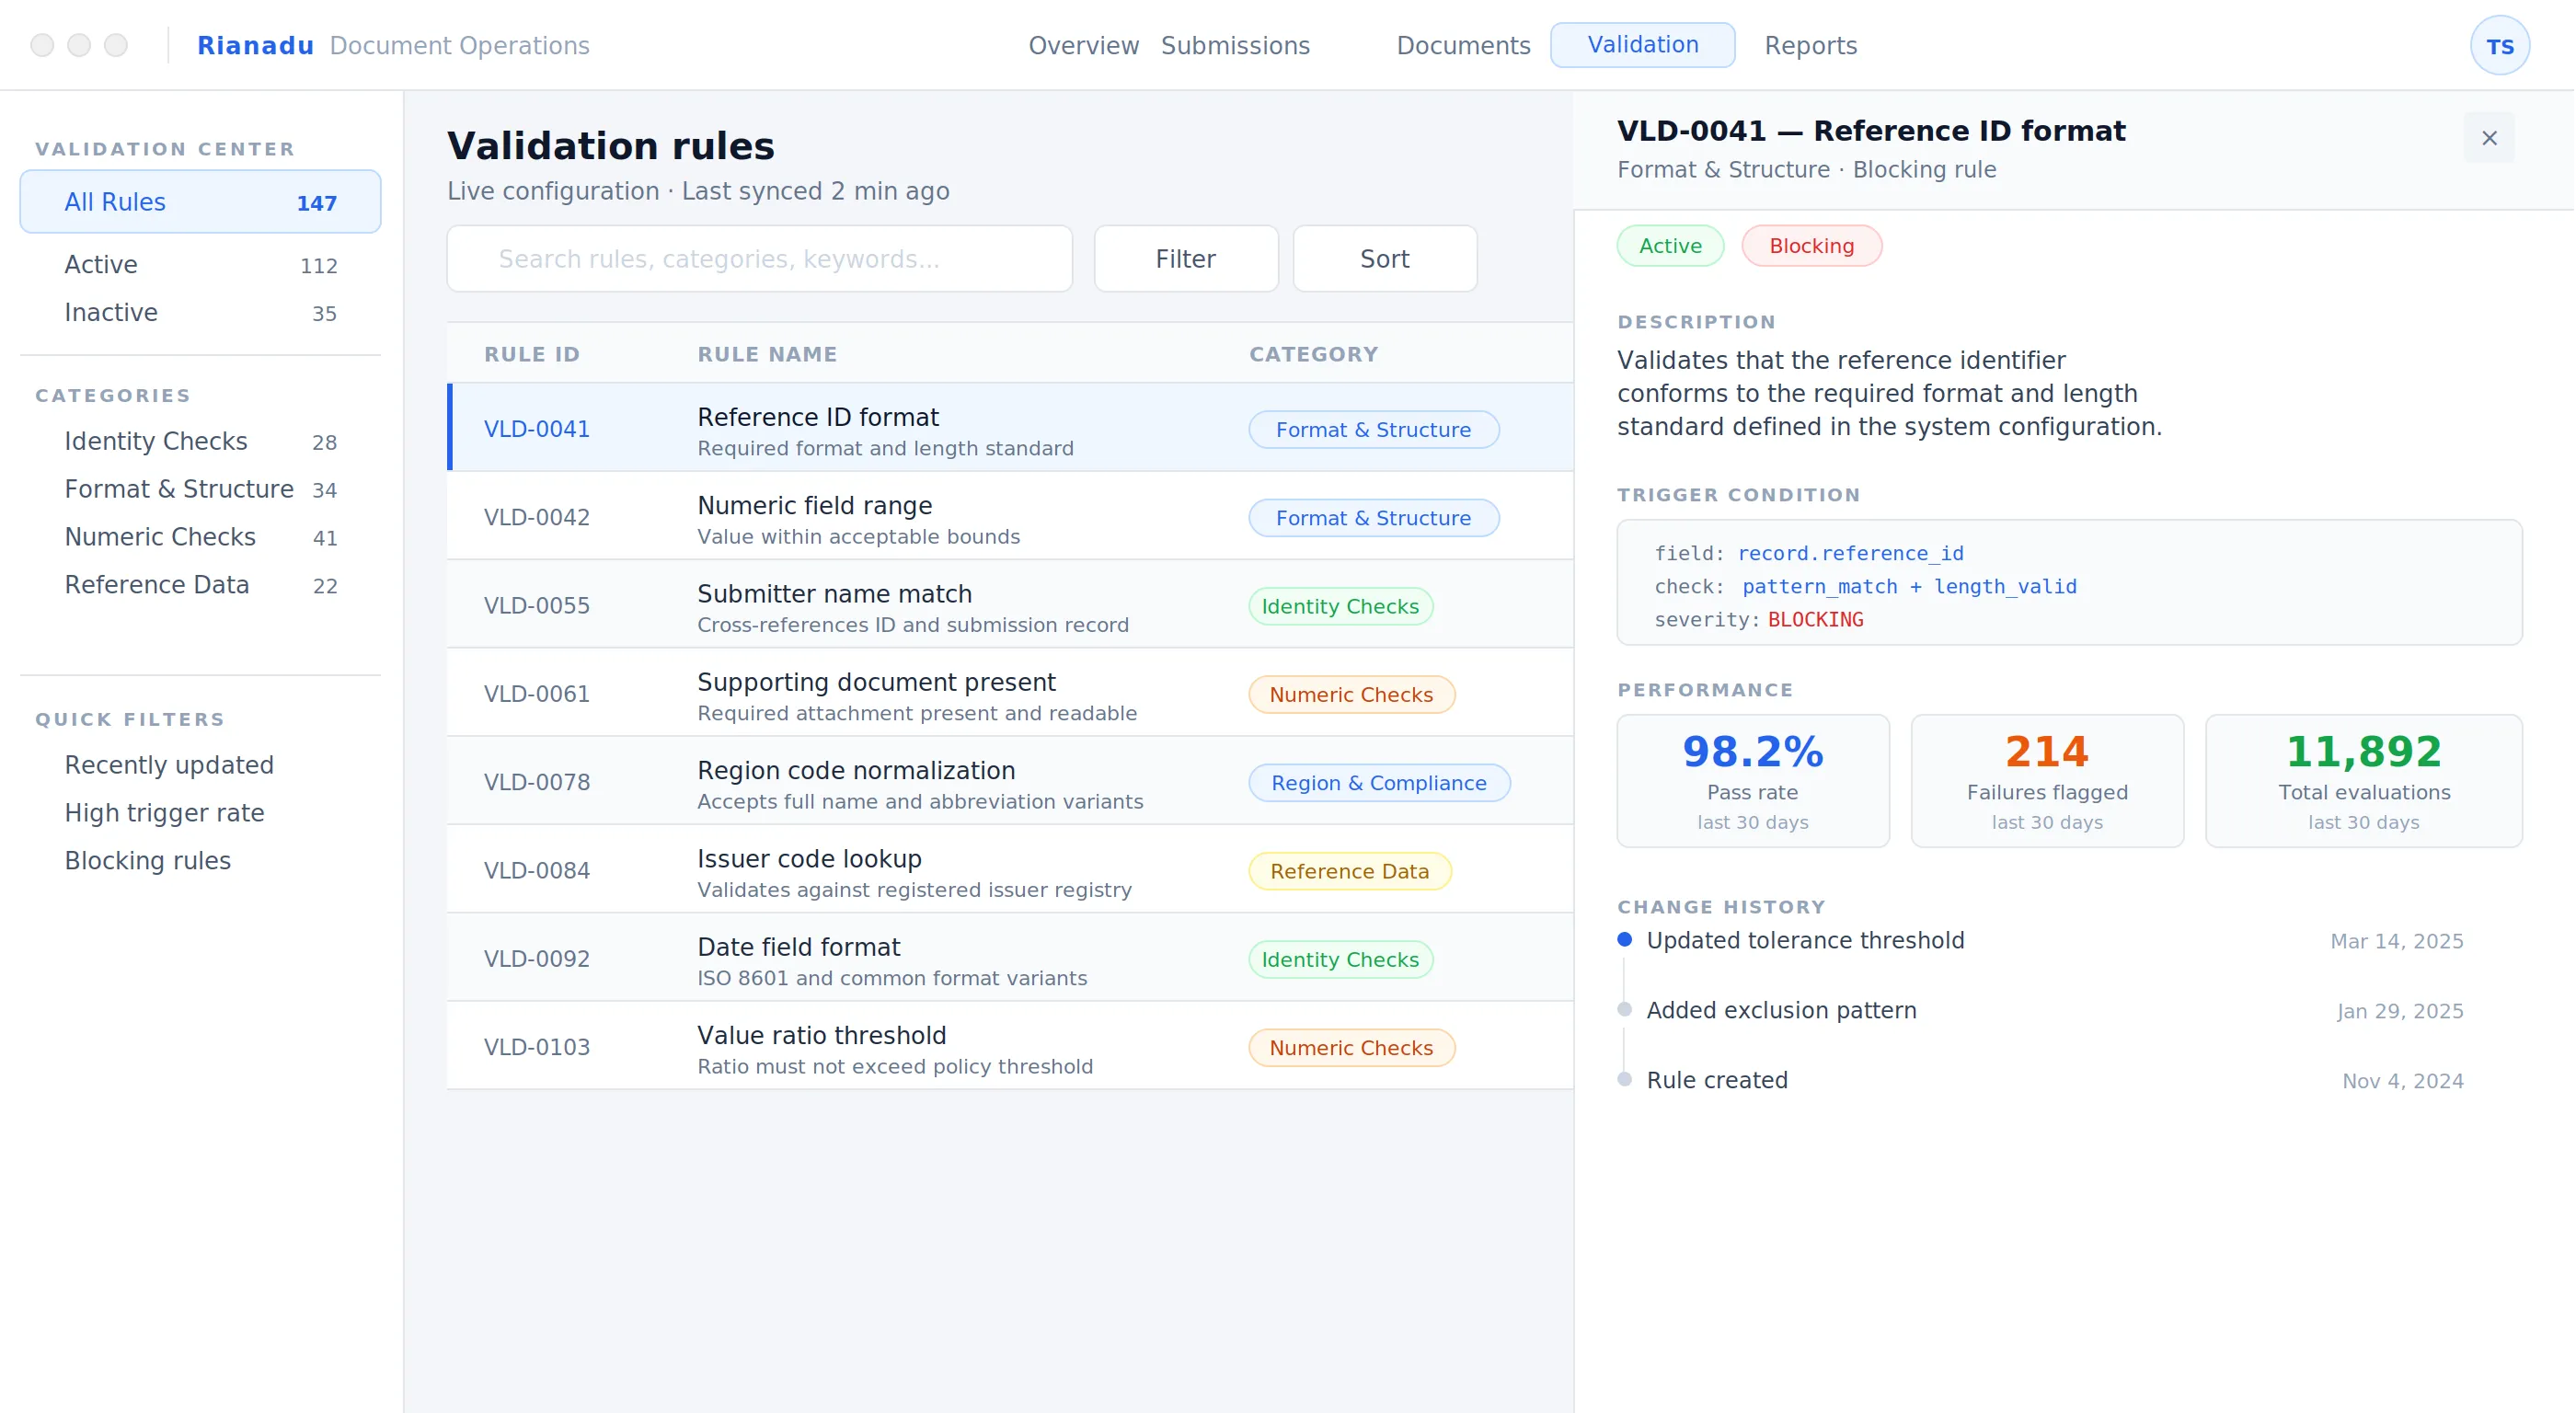Show Active rules in sidebar
2576x1413 pixels.
(x=200, y=265)
